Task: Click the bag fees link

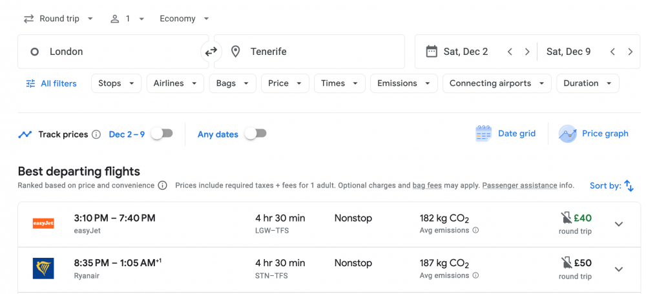Action: coord(427,185)
